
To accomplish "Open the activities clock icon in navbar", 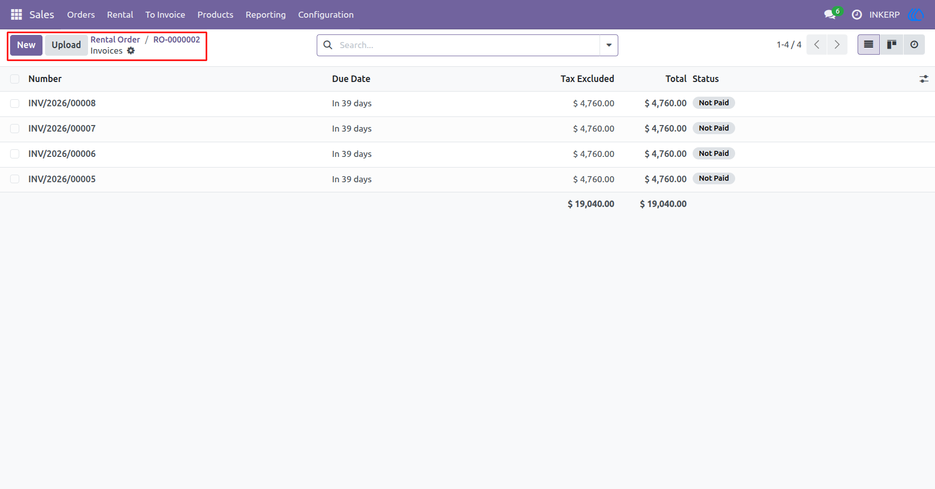I will pyautogui.click(x=857, y=15).
